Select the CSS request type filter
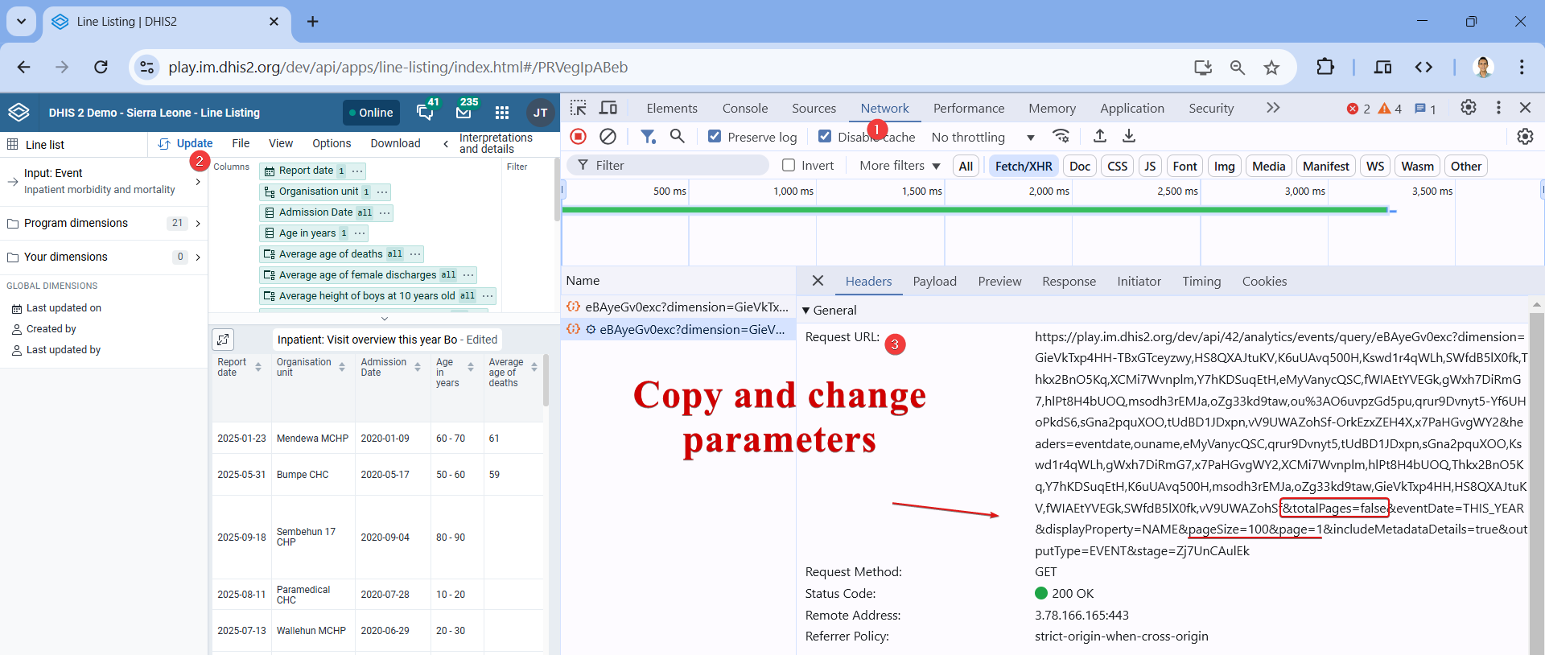The width and height of the screenshot is (1545, 655). tap(1118, 166)
